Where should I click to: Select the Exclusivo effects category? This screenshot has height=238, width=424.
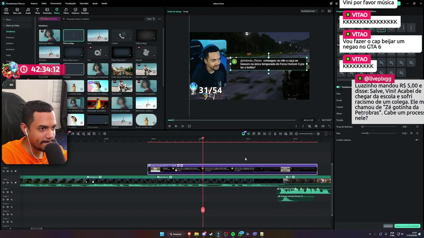click(10, 49)
